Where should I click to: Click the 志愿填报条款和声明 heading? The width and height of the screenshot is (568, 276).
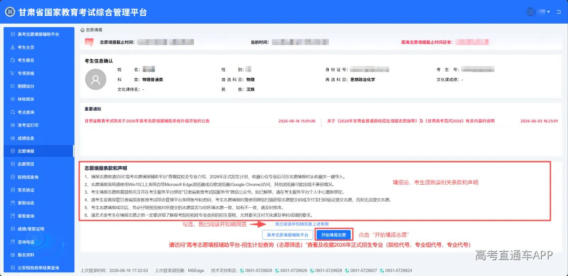tap(106, 168)
